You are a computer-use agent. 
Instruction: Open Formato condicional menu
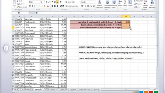click(100, 4)
